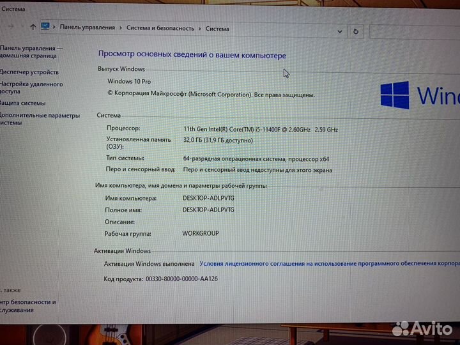The width and height of the screenshot is (460, 345).
Task: Select the WORKGROUP value
Action: [201, 233]
